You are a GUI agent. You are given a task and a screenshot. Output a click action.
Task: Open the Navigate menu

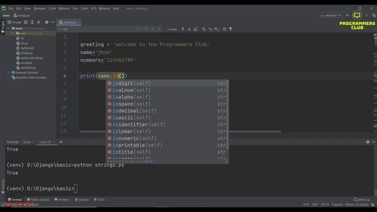39,8
